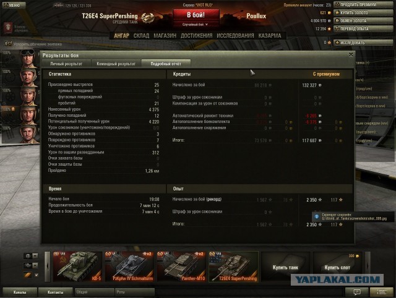This screenshot has width=396, height=298.
Task: Click the chat message bubble icon
Action: pos(356,292)
